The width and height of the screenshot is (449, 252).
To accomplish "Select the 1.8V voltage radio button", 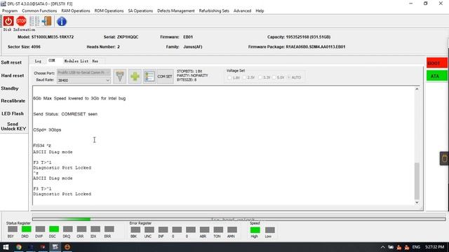I will coord(229,78).
